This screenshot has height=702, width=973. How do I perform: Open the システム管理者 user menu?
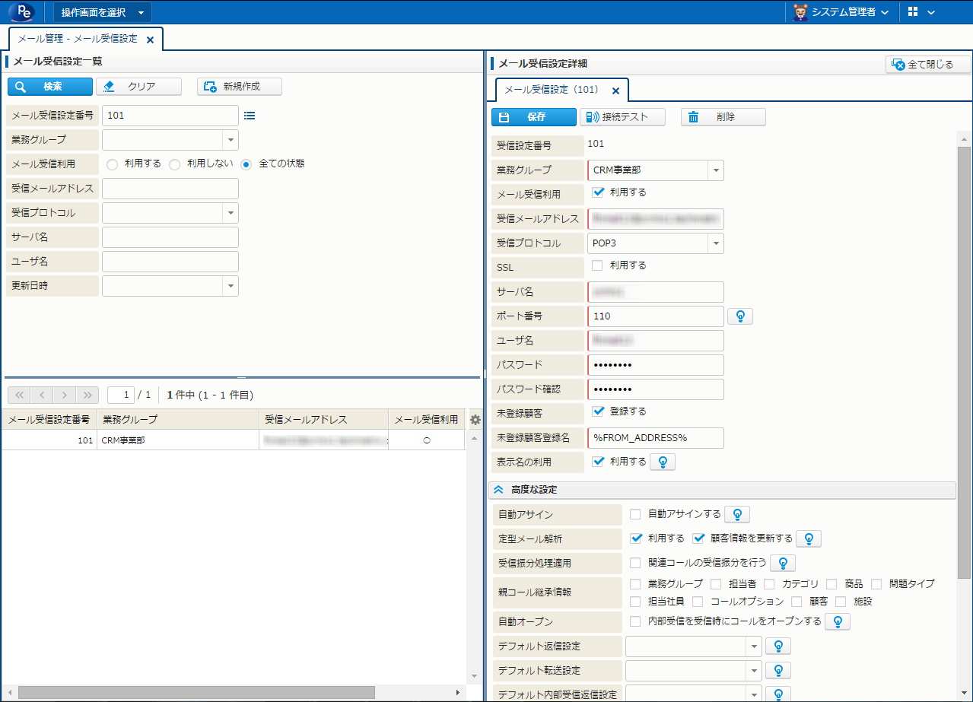[x=841, y=12]
